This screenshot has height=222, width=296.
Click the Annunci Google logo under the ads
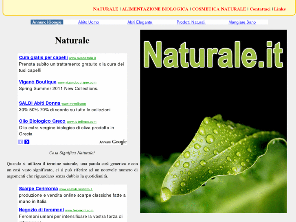[x=113, y=142]
